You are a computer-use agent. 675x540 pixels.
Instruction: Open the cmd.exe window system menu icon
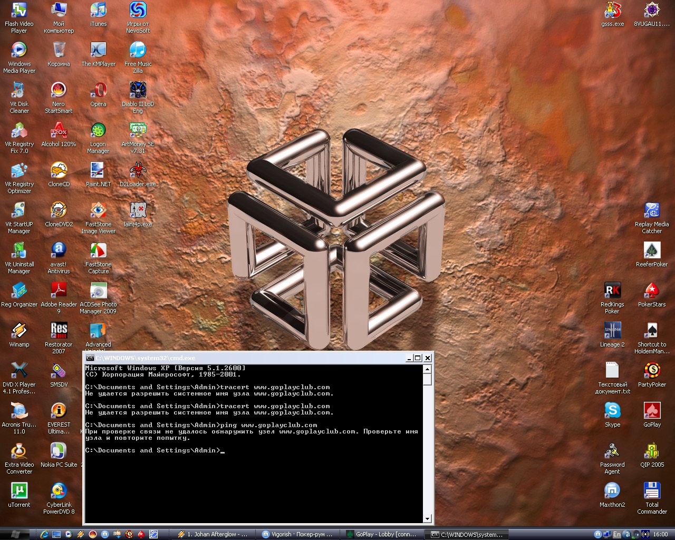90,358
